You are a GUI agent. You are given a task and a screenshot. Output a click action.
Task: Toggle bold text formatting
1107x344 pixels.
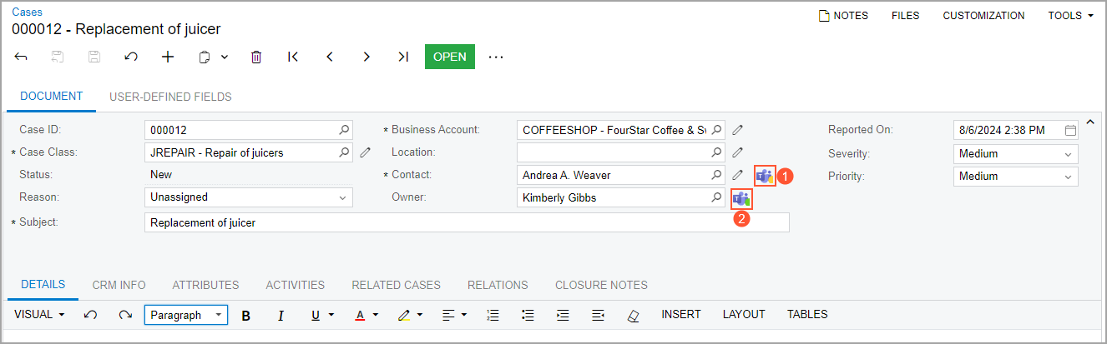tap(245, 315)
